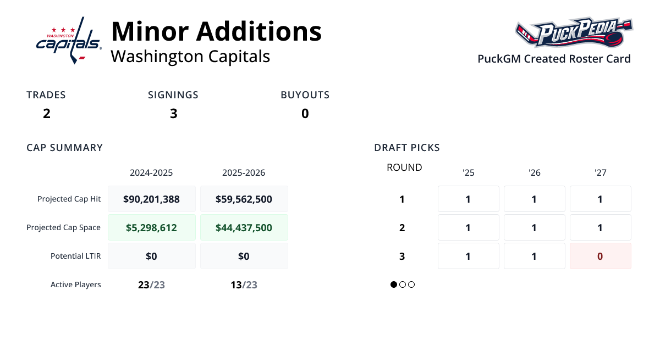The width and height of the screenshot is (660, 346).
Task: Click the 2024-2025 Projected Cap Space box
Action: coord(152,227)
